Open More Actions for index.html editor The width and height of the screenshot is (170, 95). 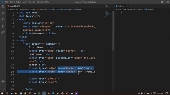point(111,6)
